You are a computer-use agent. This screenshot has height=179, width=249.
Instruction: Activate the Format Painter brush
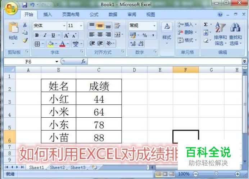pyautogui.click(x=25, y=40)
